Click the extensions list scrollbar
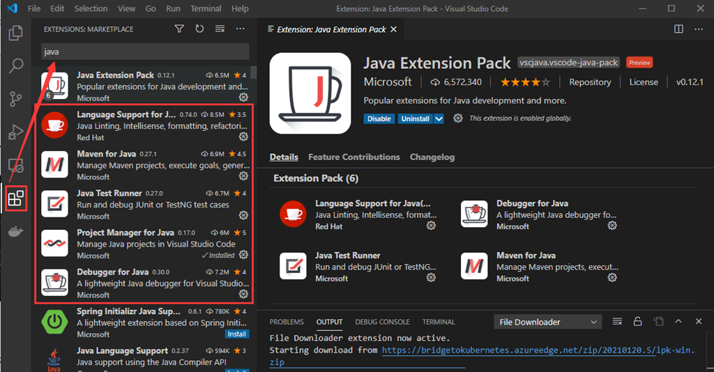714x372 pixels. [254, 72]
